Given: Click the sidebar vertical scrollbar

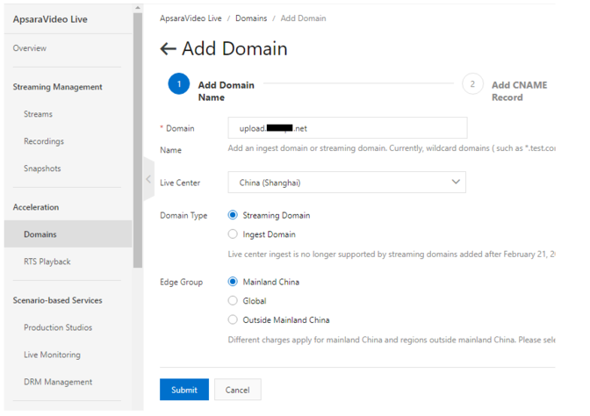Looking at the screenshot, I should (137, 140).
